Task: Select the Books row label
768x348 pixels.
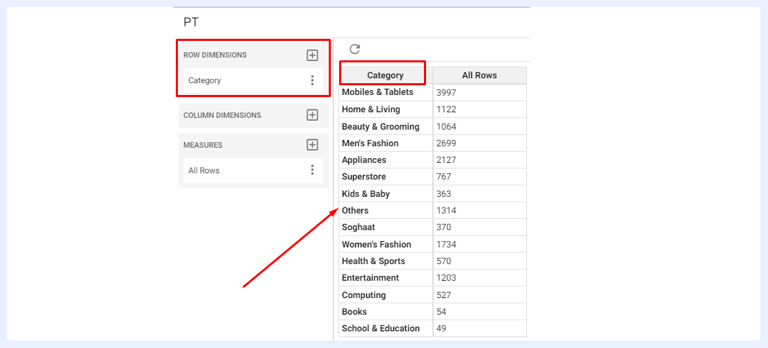Action: tap(354, 312)
